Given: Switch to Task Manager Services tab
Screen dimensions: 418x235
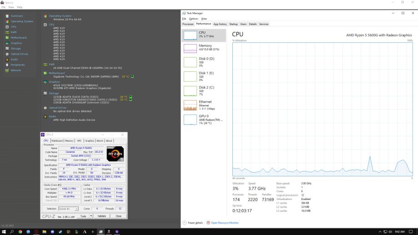Looking at the screenshot, I should click(264, 24).
